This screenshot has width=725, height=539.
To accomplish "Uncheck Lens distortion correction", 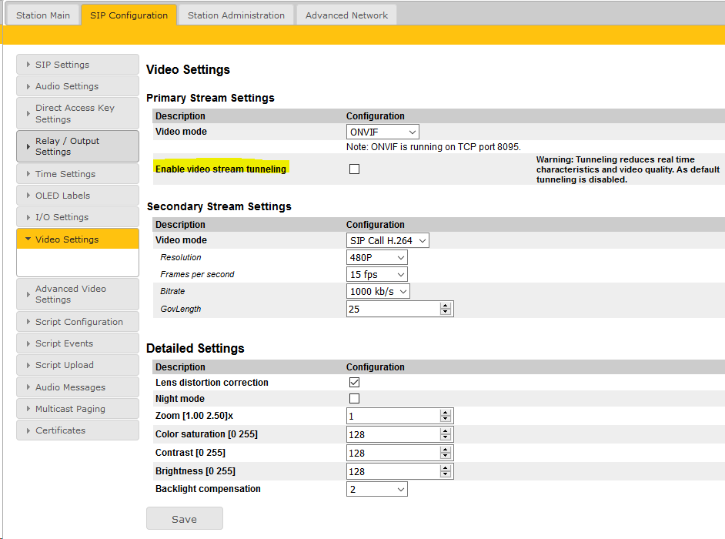I will [354, 383].
